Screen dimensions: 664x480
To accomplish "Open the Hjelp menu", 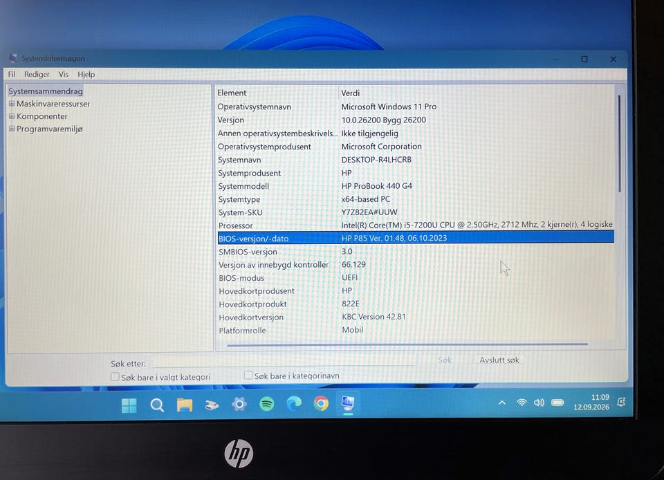I will click(86, 74).
